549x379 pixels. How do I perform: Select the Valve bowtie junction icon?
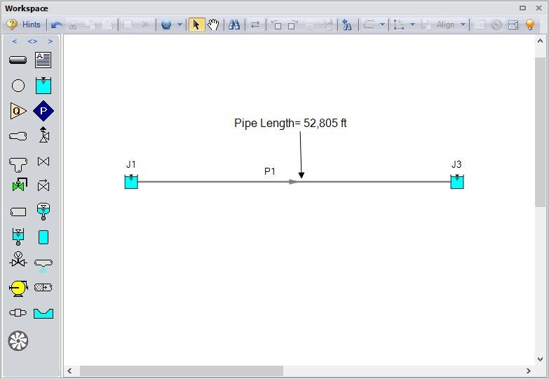click(x=43, y=161)
